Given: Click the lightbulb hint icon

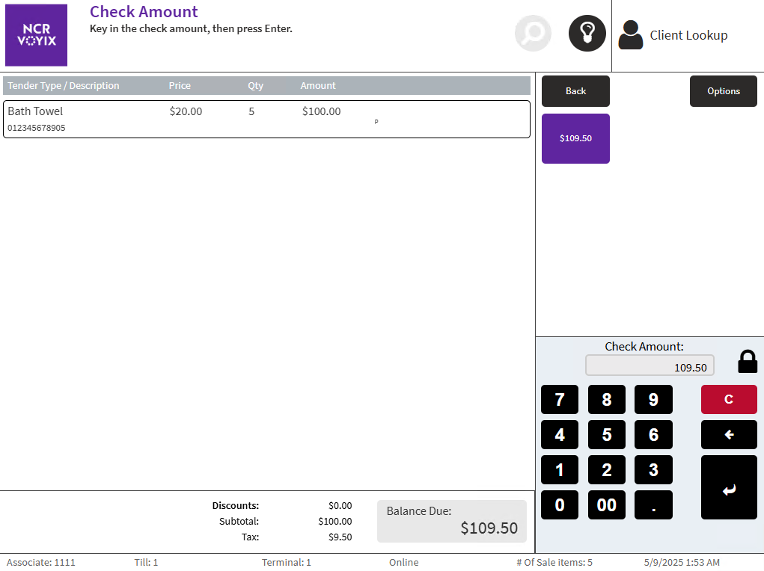Looking at the screenshot, I should (587, 34).
